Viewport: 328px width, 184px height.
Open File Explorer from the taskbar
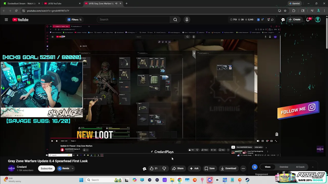(x=172, y=180)
